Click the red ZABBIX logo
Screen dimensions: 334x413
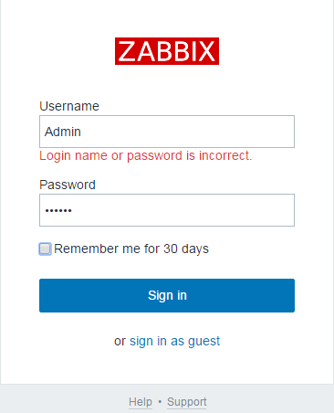167,51
